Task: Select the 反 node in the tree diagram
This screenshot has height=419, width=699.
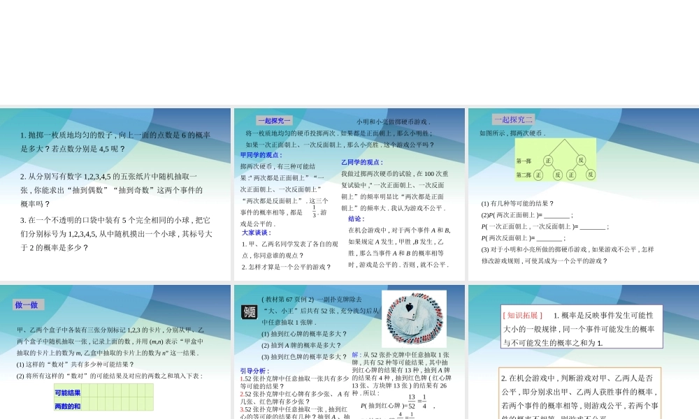Action: pos(582,159)
